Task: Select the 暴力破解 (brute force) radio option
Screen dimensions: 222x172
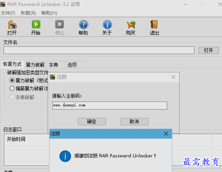Action: point(12,81)
